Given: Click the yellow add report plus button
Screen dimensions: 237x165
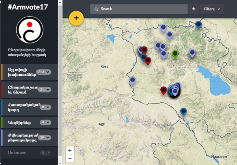Looking at the screenshot, I should [x=76, y=18].
